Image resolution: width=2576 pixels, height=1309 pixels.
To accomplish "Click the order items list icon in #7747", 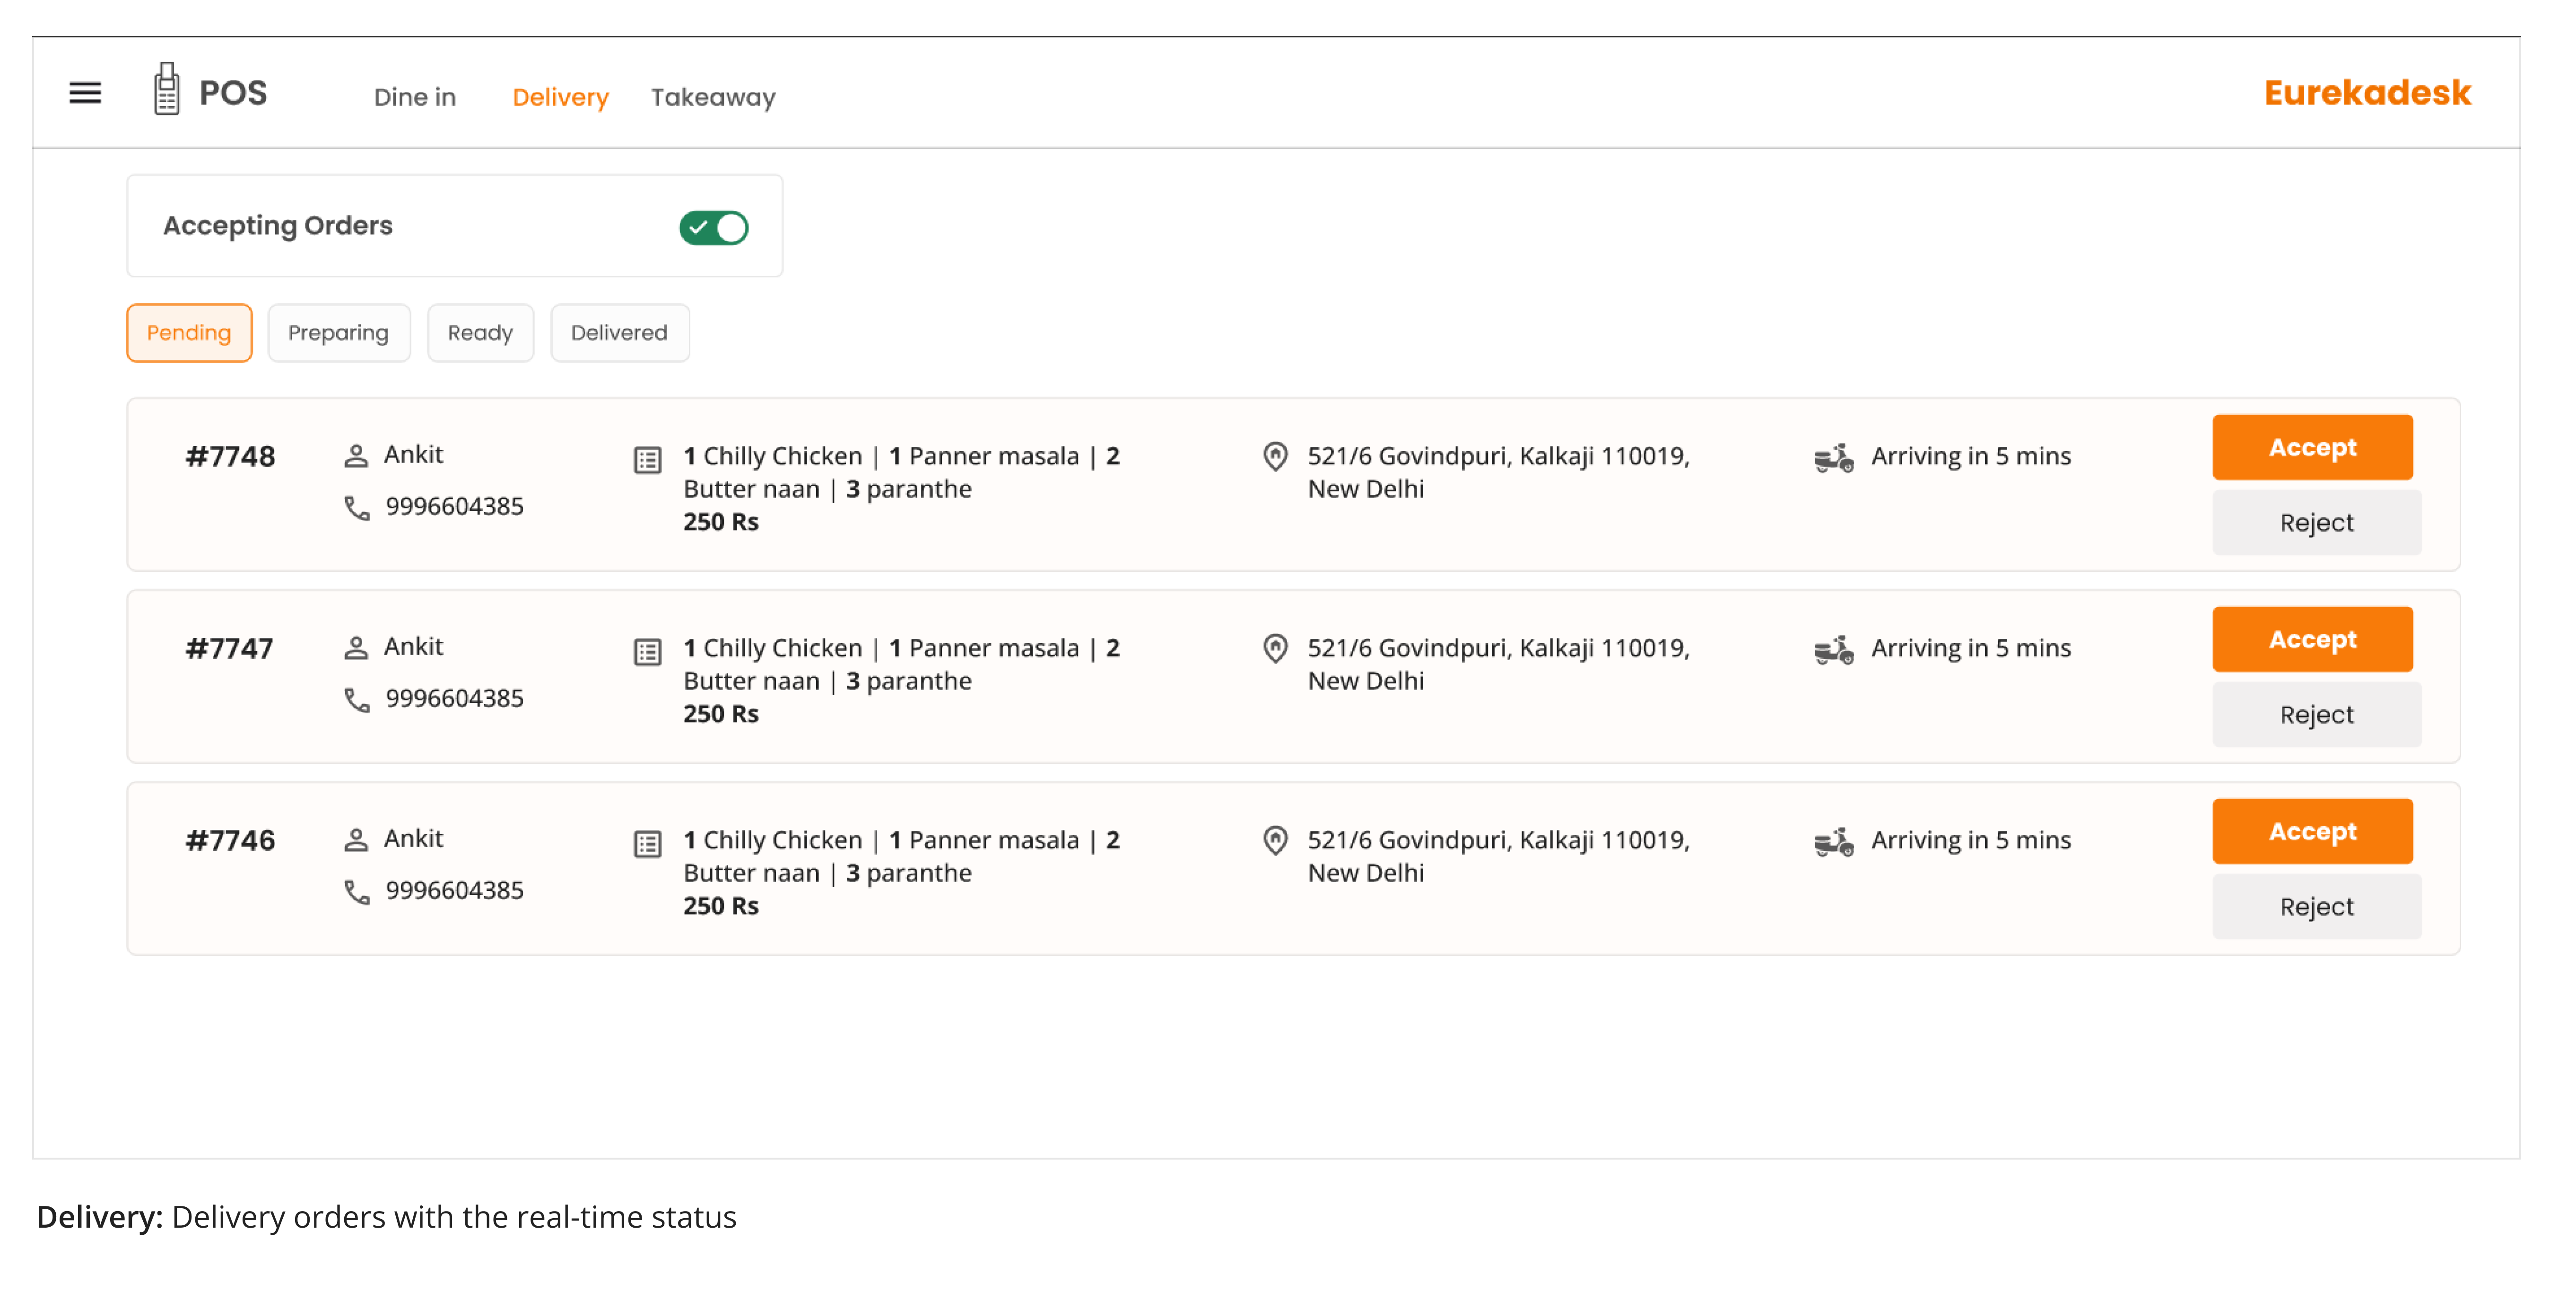I will click(648, 652).
